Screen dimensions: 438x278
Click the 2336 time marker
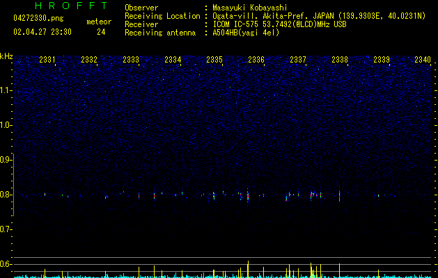(256, 59)
